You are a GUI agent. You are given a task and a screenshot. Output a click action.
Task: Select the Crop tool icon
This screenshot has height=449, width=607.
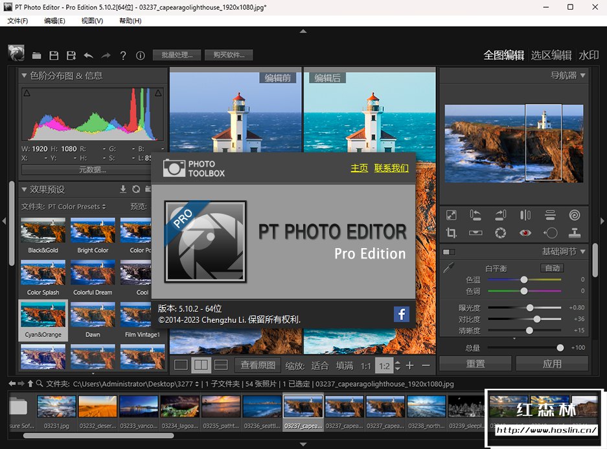coord(452,233)
